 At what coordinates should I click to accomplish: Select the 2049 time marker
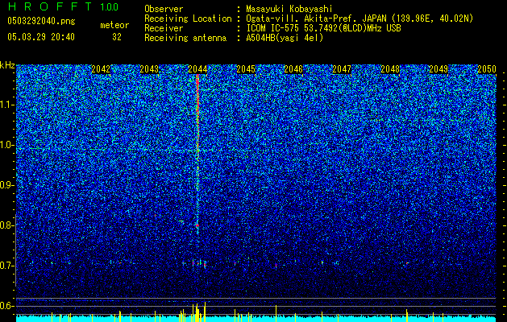pyautogui.click(x=438, y=69)
